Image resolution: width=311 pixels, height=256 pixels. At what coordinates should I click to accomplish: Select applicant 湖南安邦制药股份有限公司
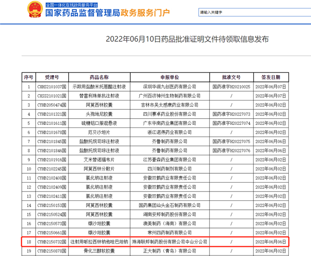(x=170, y=215)
